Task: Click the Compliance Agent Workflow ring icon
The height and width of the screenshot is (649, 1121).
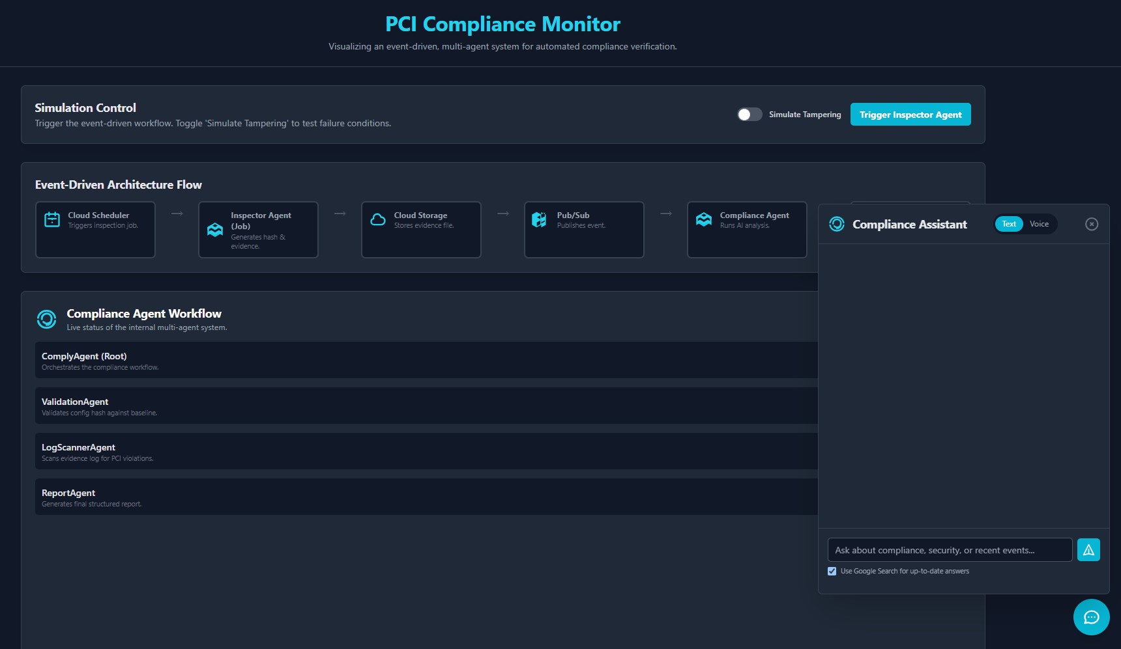Action: point(46,319)
